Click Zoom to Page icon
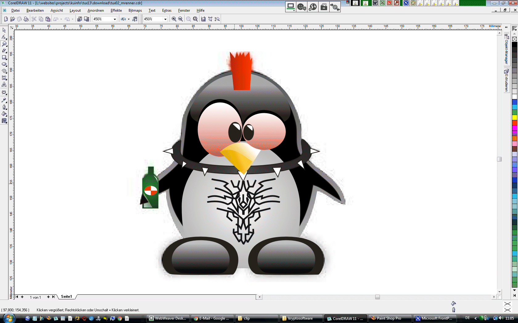 (203, 19)
